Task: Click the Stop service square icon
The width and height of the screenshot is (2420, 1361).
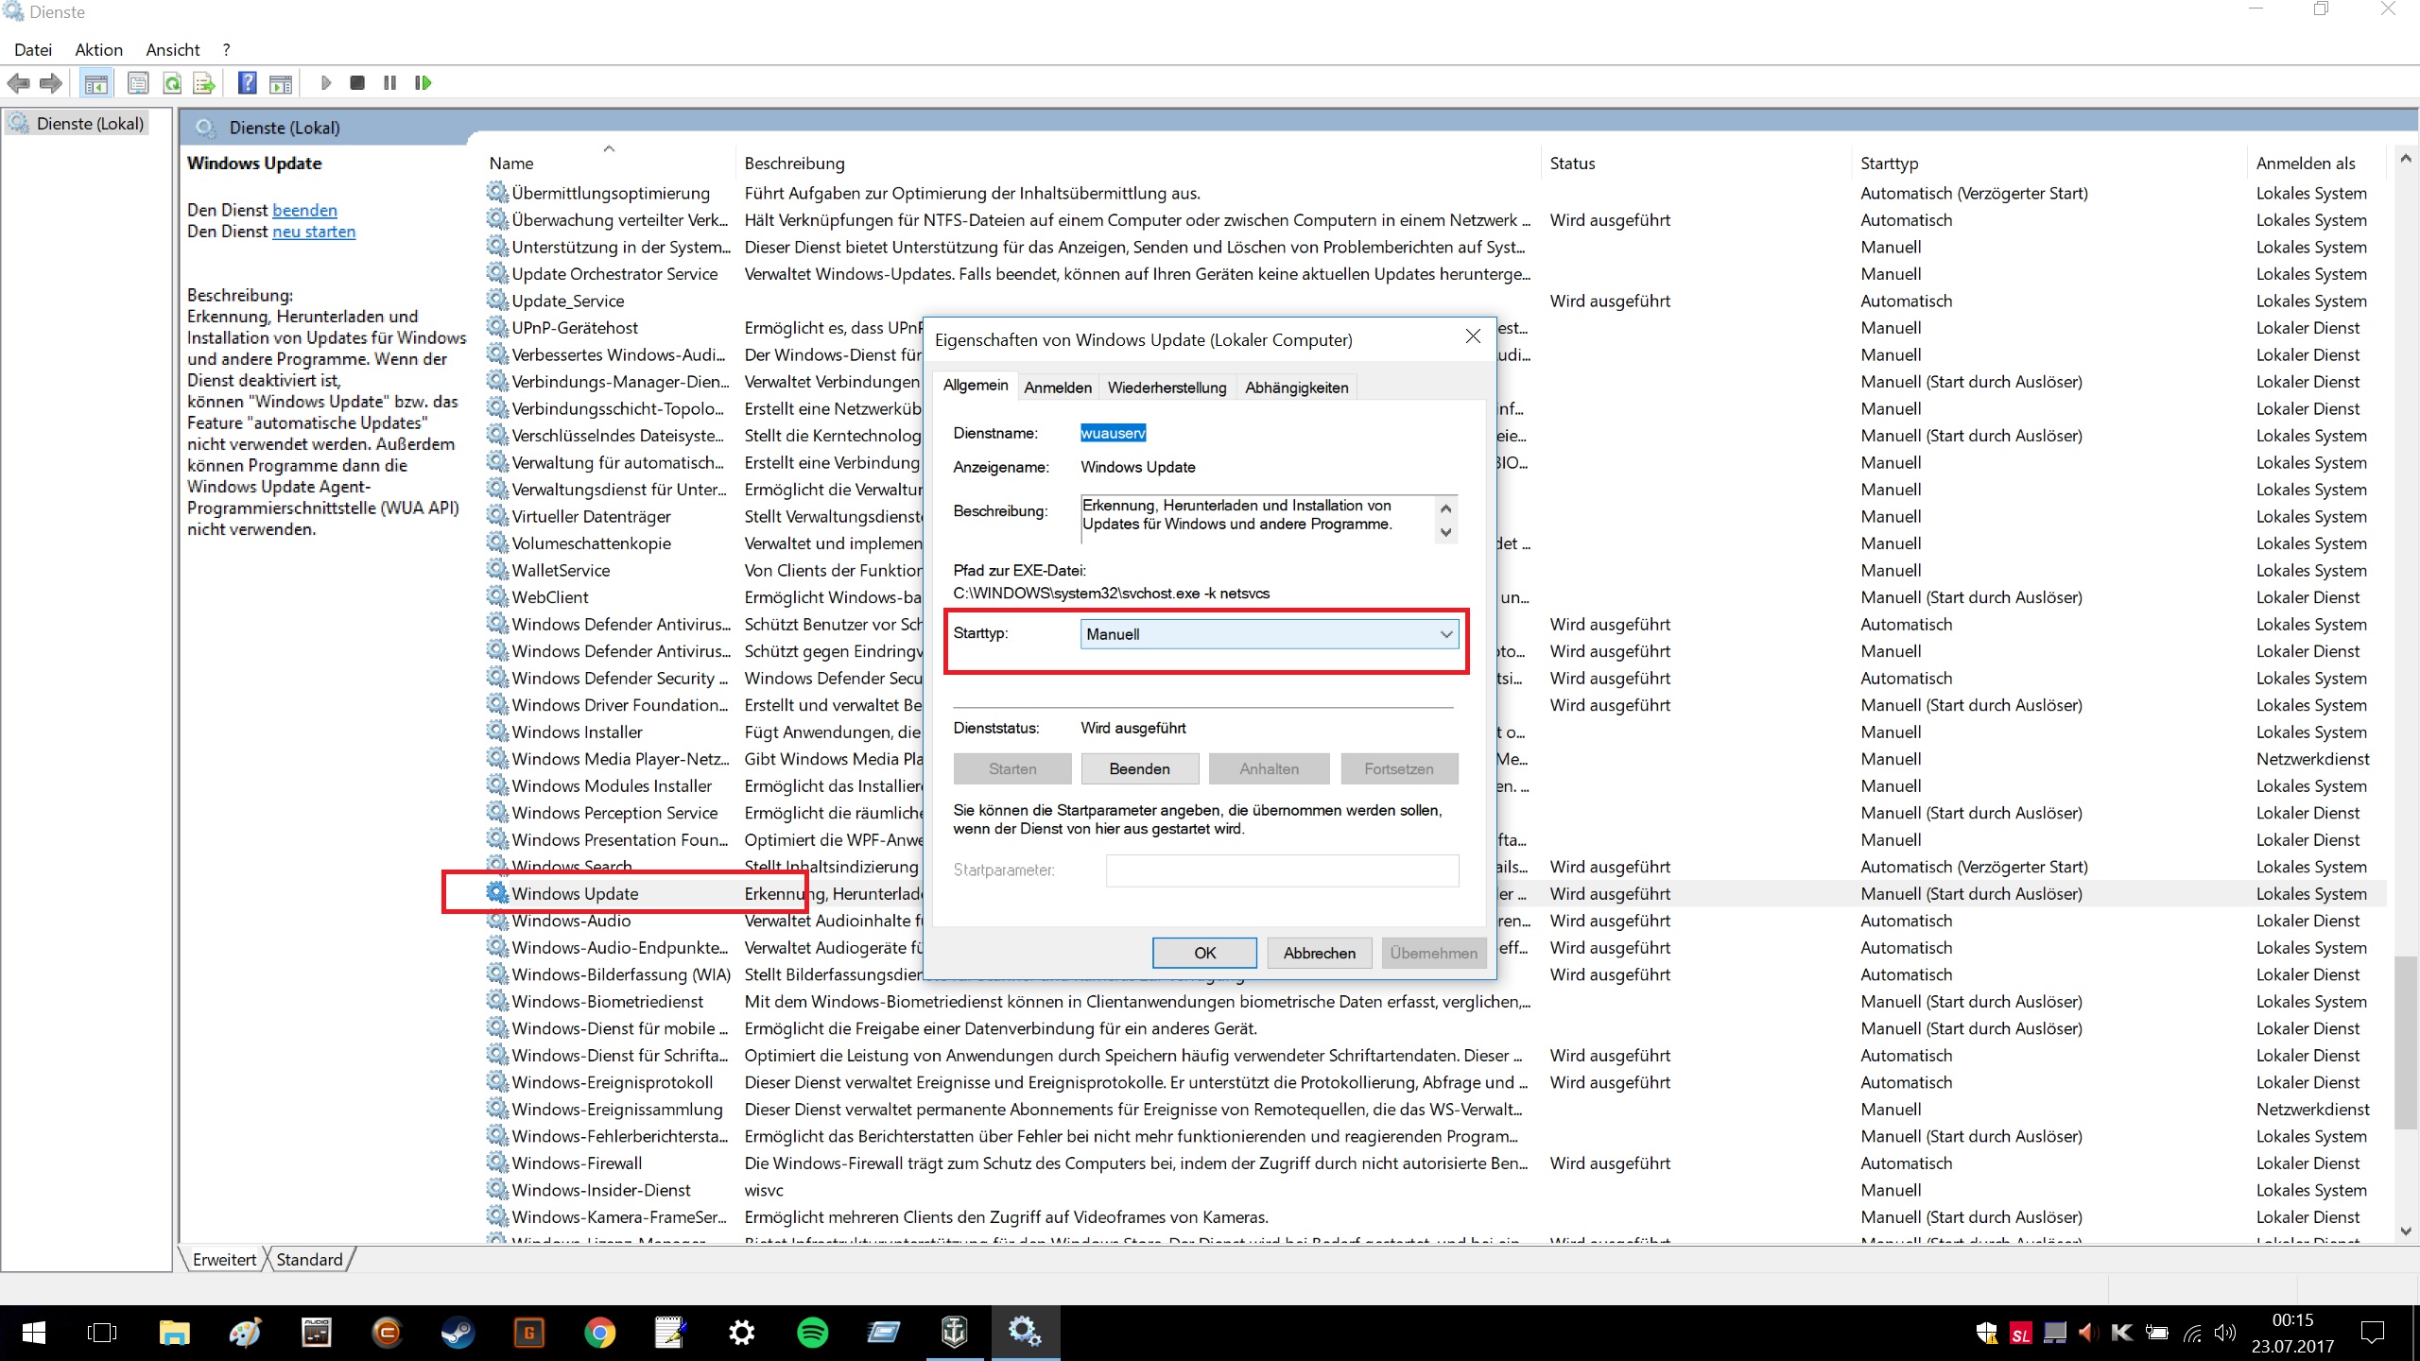Action: pos(357,83)
